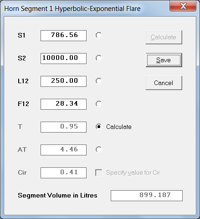Close the Horn Segment 1 dialog
Viewport: 200px width, 219px height.
183,6
